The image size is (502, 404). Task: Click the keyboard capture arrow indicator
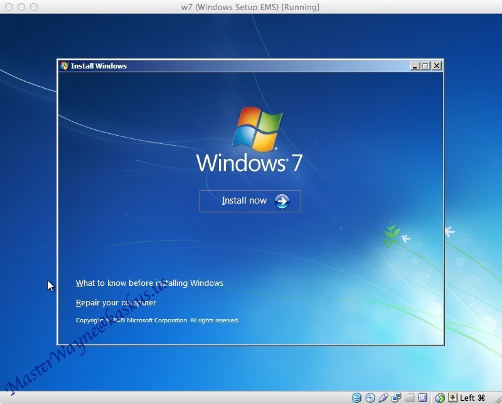point(452,398)
